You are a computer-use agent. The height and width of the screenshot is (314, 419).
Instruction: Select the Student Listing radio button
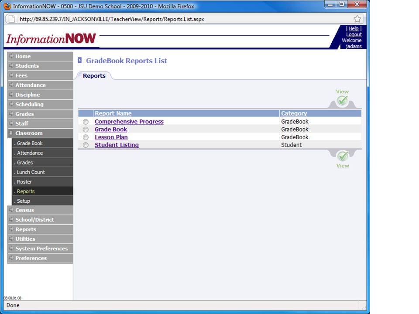point(86,145)
